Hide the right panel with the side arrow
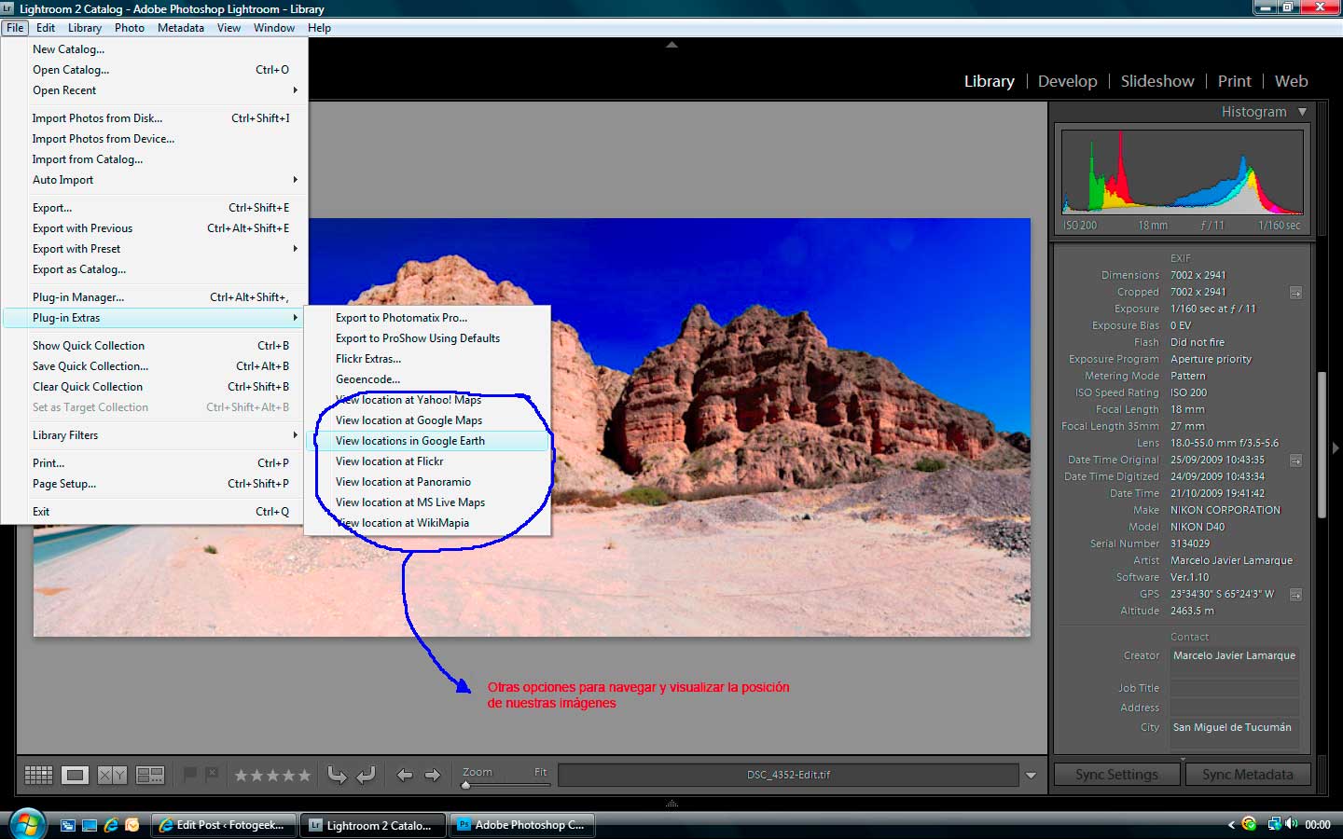The width and height of the screenshot is (1343, 839). (1336, 448)
